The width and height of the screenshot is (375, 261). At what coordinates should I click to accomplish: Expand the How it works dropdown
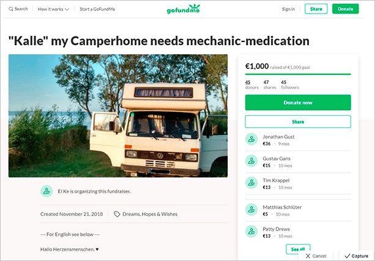coord(53,9)
